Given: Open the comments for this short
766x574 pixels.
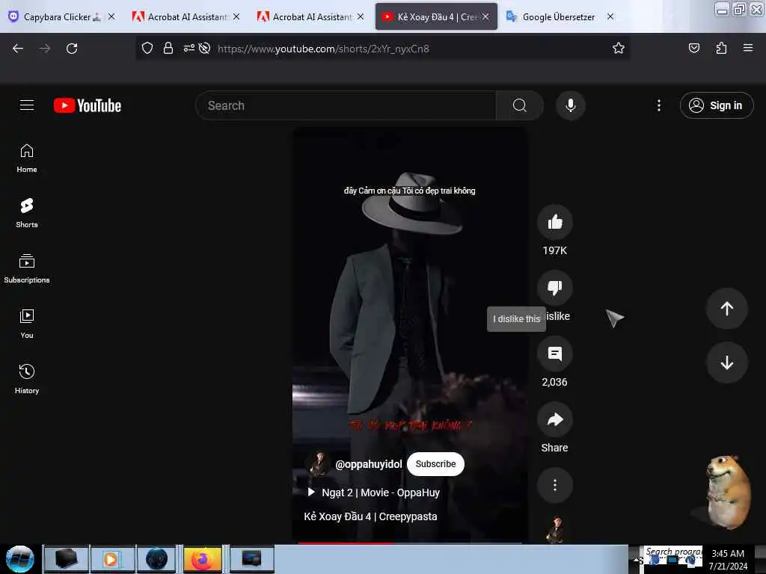Looking at the screenshot, I should (x=555, y=354).
